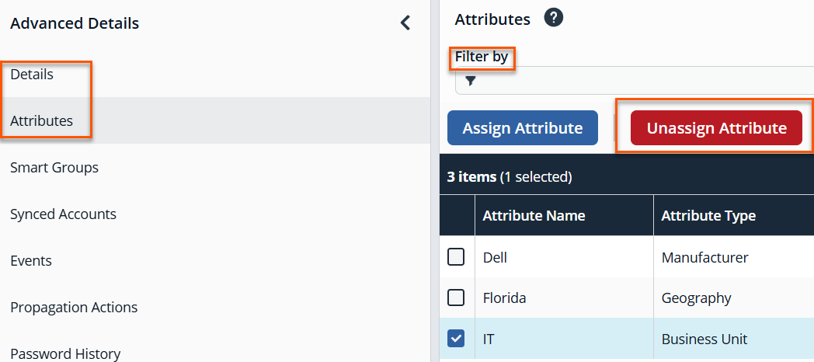View Password History section
Screen dimensions: 814x362
point(65,353)
